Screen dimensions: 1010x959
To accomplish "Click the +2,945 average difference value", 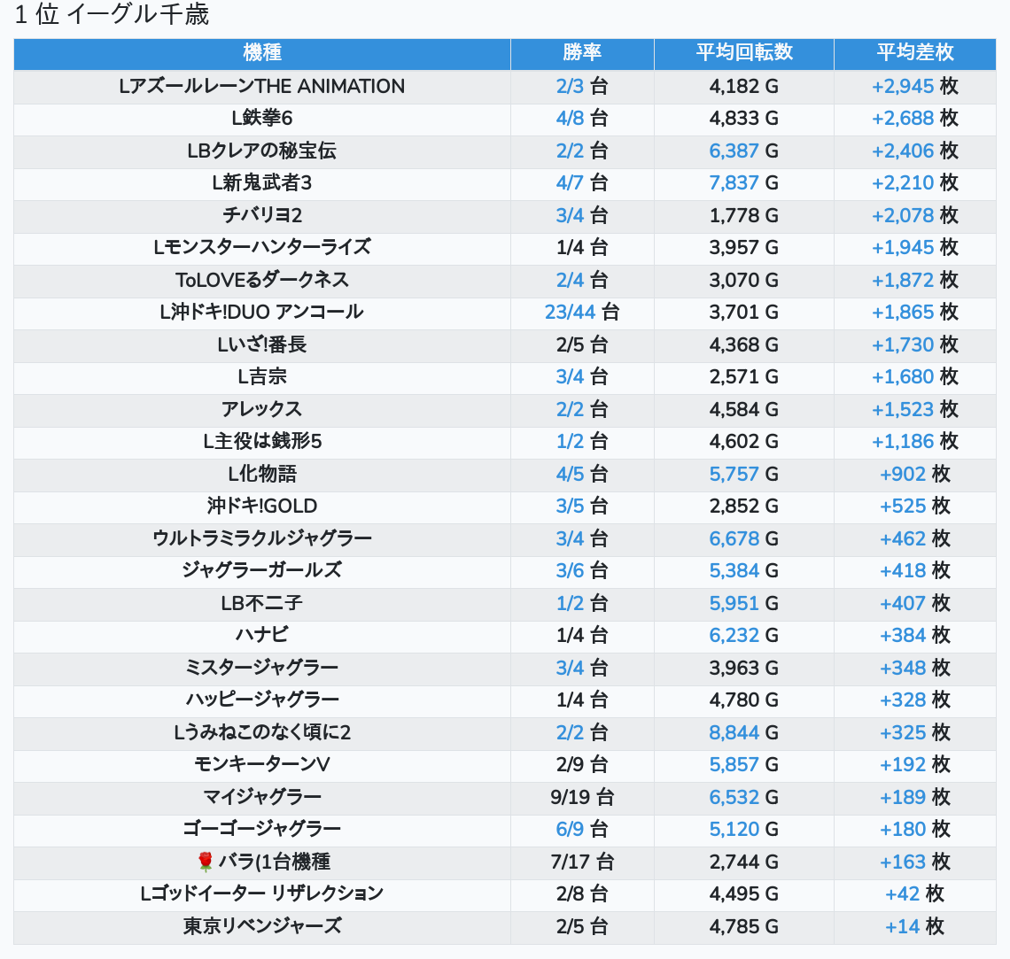I will (903, 86).
